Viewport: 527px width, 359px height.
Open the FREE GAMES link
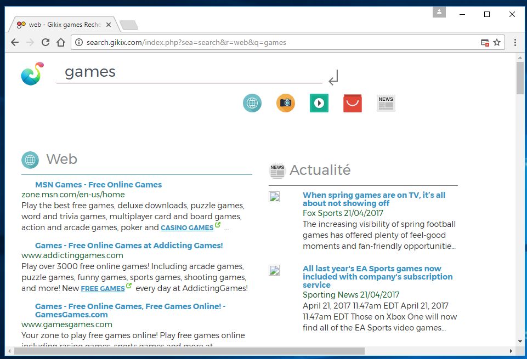click(103, 288)
